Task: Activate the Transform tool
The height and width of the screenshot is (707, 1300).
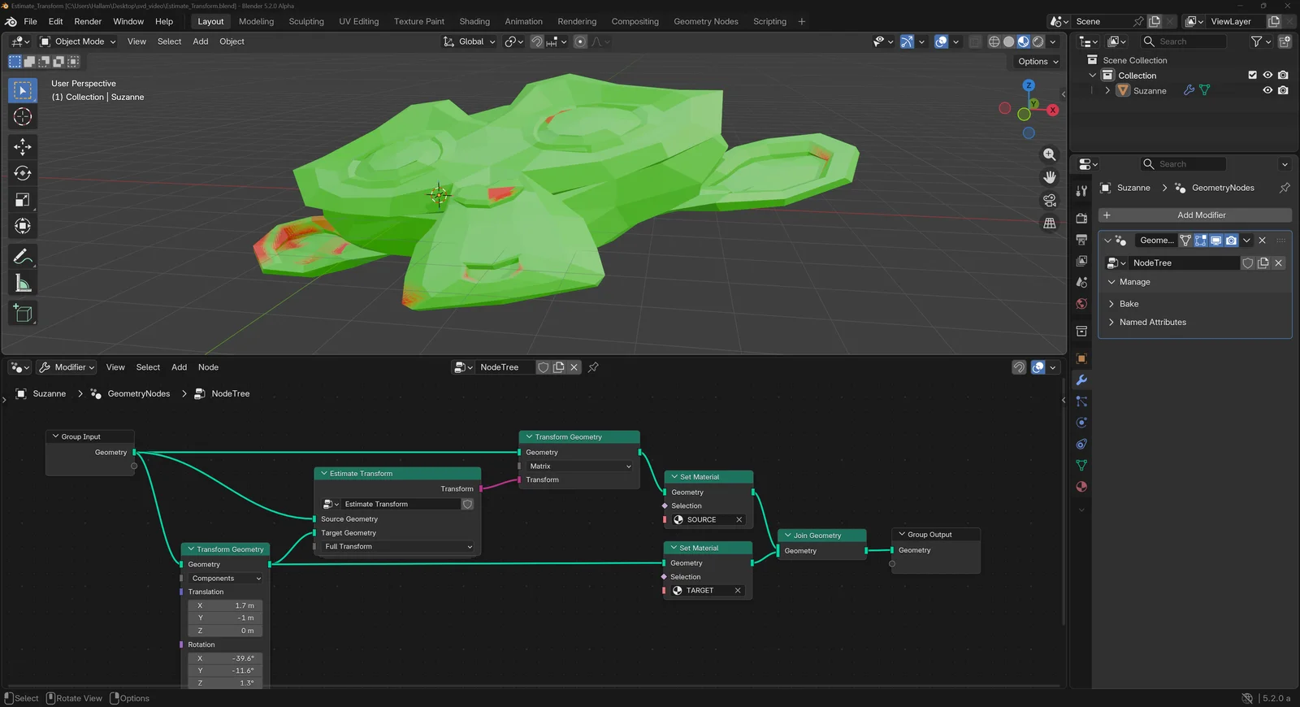Action: click(23, 226)
